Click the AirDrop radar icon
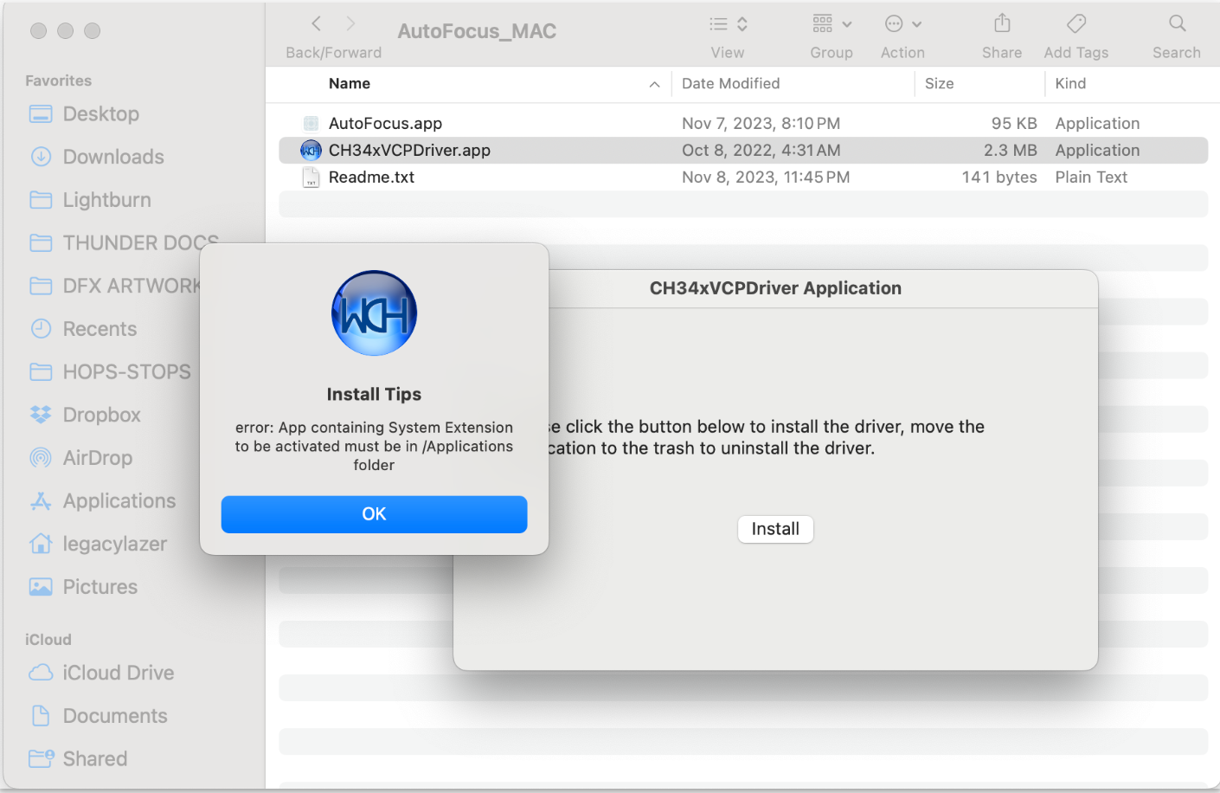The height and width of the screenshot is (793, 1220). coord(41,457)
